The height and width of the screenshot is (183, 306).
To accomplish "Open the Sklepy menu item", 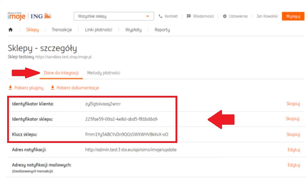I will [32, 30].
